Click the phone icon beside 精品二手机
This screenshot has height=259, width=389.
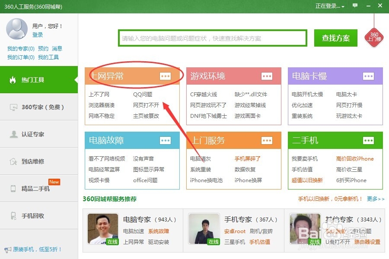pyautogui.click(x=13, y=189)
